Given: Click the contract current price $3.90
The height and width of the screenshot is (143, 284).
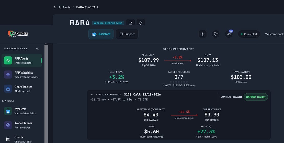Looking at the screenshot, I should 212,115.
